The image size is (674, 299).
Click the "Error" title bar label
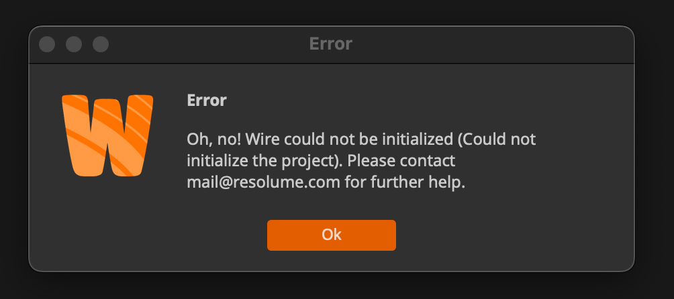click(331, 44)
